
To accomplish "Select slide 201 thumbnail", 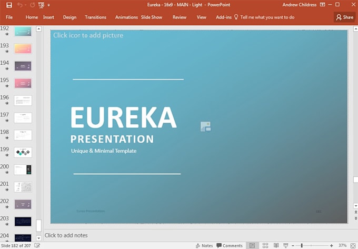I will click(23, 187).
